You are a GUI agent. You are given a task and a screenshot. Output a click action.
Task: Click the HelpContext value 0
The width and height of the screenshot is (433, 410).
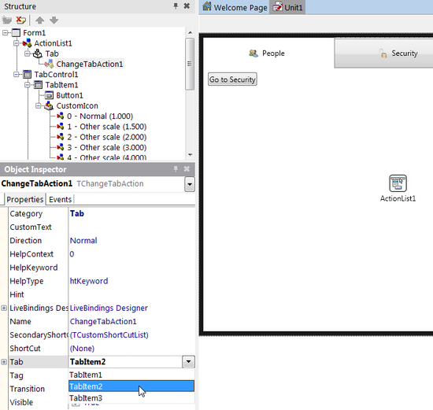click(72, 254)
